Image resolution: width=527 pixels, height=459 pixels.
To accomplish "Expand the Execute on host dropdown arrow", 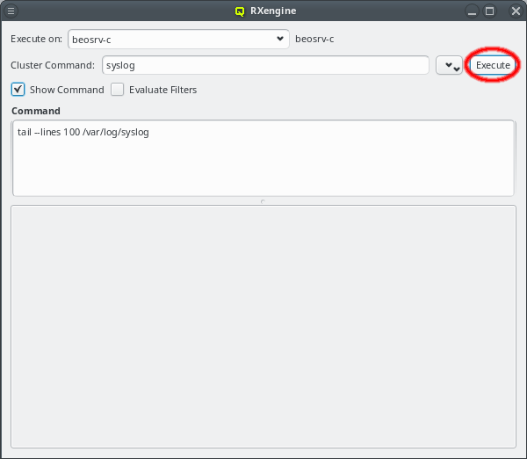I will pos(279,40).
